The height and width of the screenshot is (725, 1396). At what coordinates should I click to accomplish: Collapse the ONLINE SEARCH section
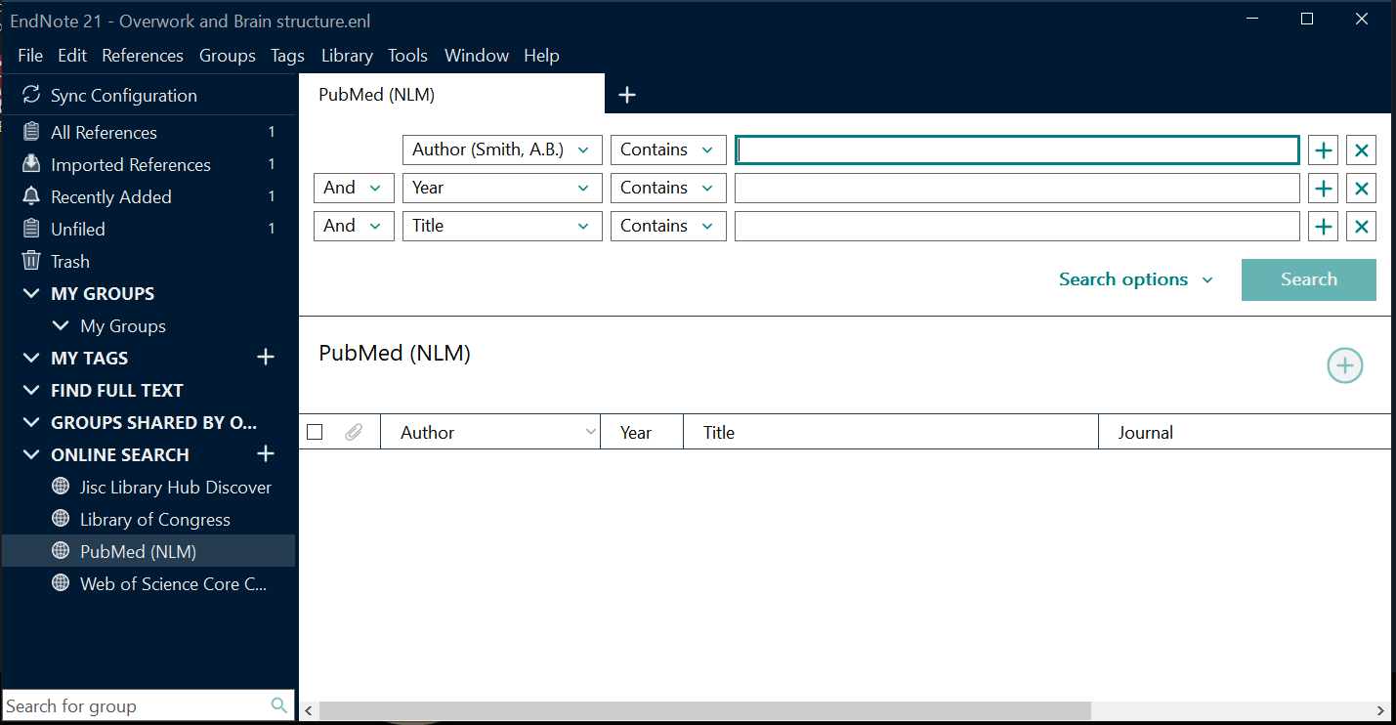pos(31,454)
